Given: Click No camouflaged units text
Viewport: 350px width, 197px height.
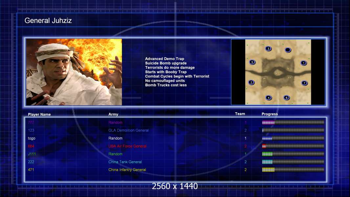Looking at the screenshot, I should [165, 80].
